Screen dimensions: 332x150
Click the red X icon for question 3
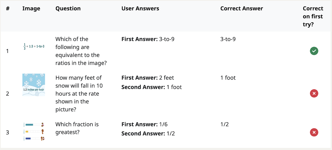click(314, 133)
